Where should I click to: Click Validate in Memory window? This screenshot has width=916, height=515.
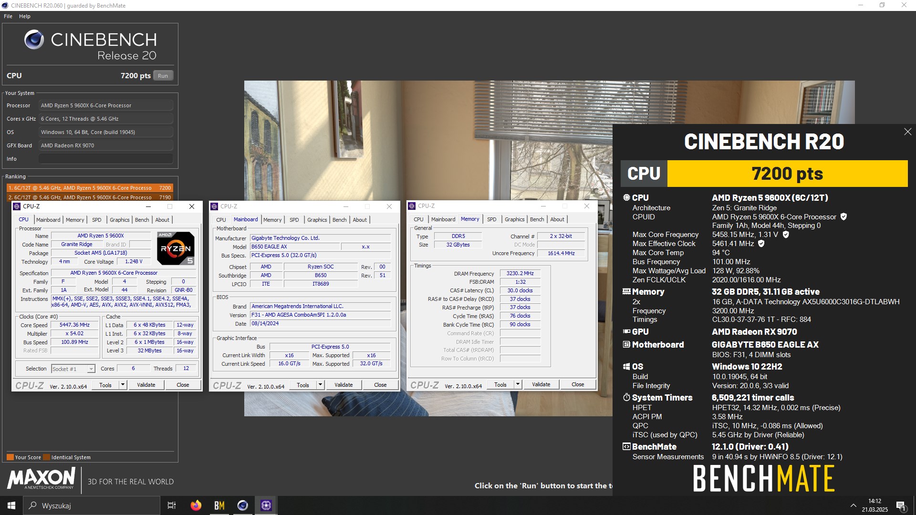click(x=541, y=384)
